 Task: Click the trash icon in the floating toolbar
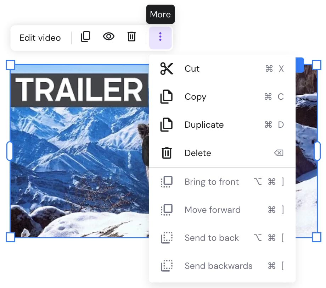pos(131,37)
